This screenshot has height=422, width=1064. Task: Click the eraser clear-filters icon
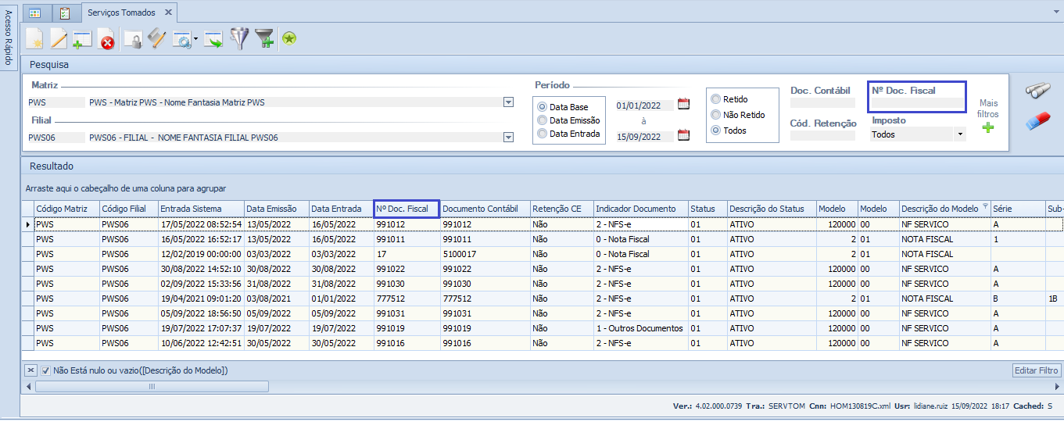point(1037,122)
